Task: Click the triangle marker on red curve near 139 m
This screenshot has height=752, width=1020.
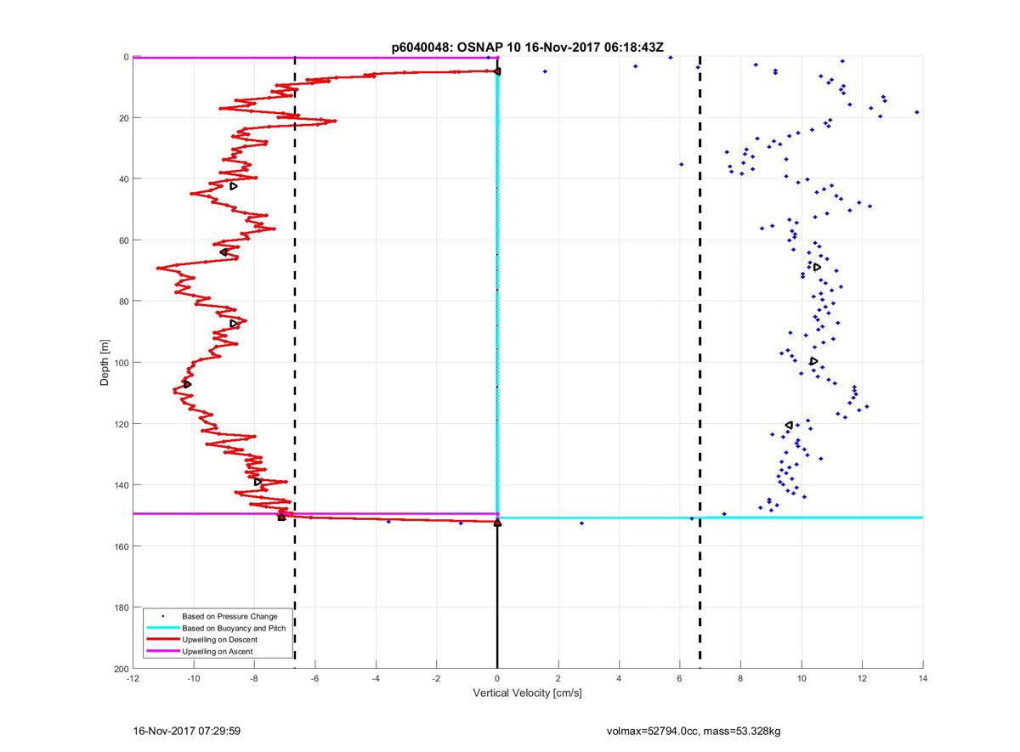Action: click(258, 482)
